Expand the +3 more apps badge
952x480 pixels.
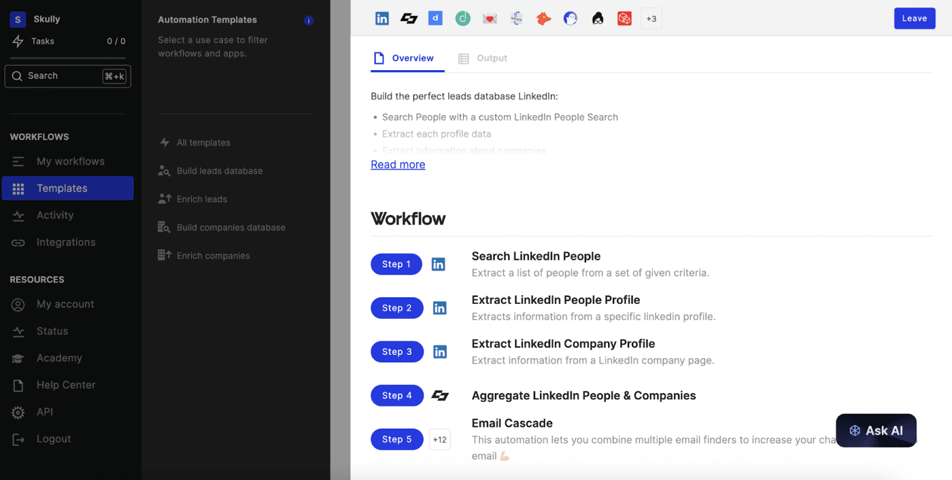tap(652, 18)
